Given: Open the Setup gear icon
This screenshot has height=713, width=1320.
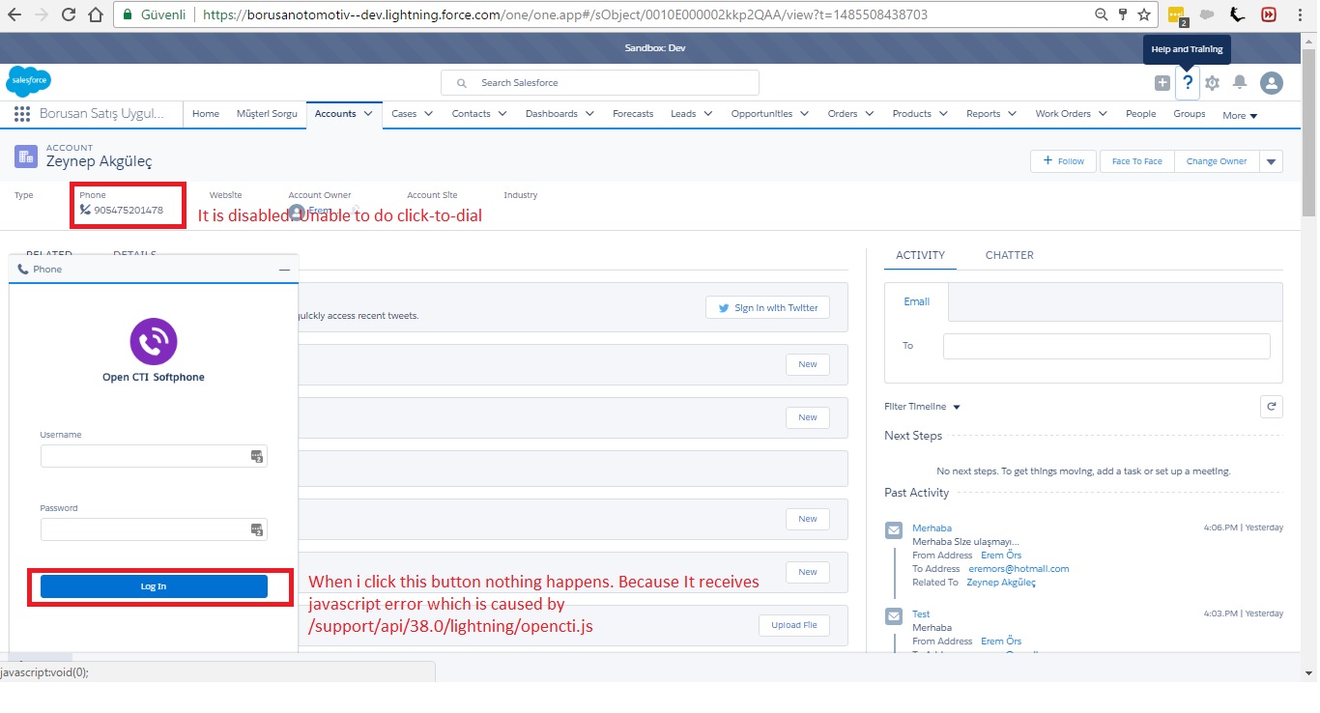Looking at the screenshot, I should 1213,82.
